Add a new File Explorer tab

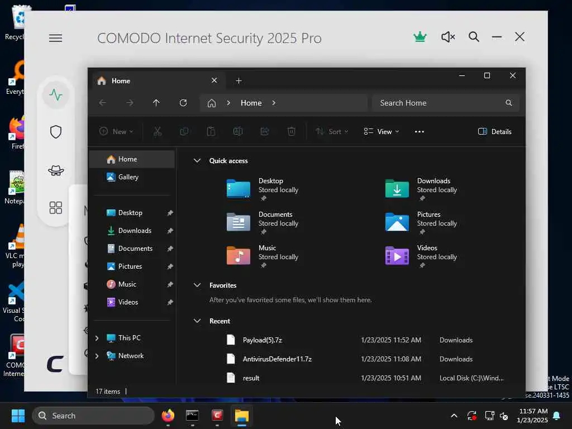[x=239, y=80]
